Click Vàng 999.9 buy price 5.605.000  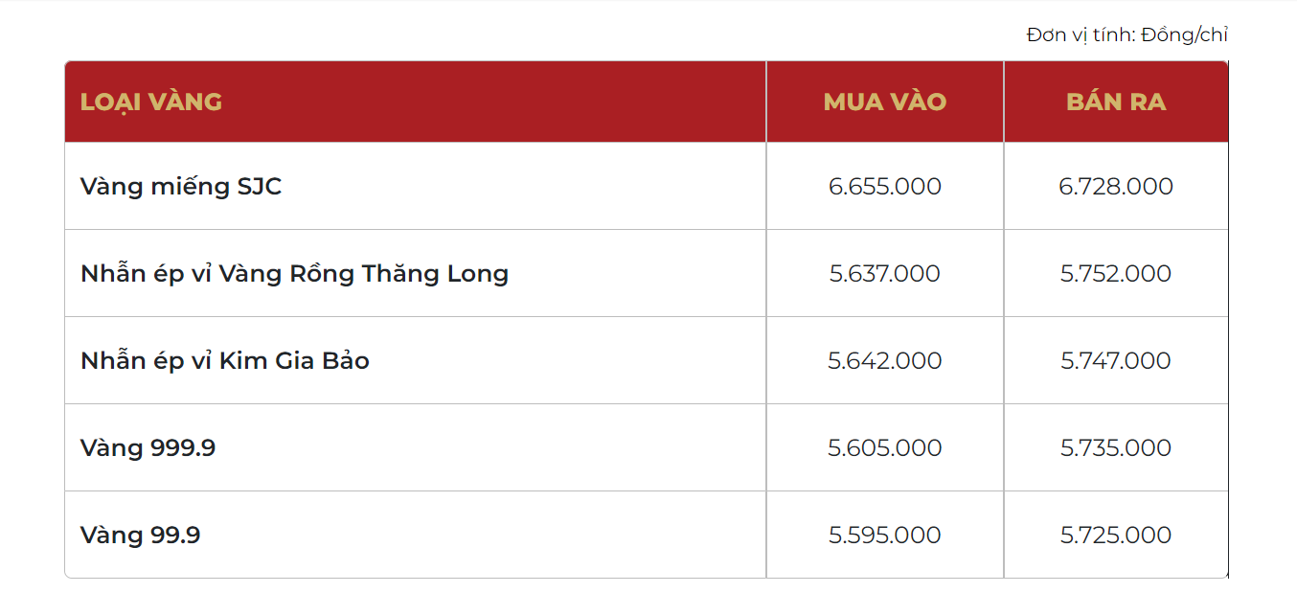pyautogui.click(x=885, y=448)
